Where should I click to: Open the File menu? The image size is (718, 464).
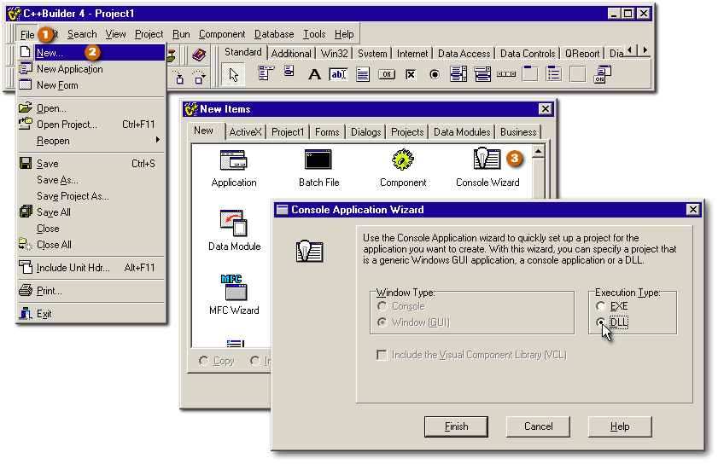[x=27, y=34]
